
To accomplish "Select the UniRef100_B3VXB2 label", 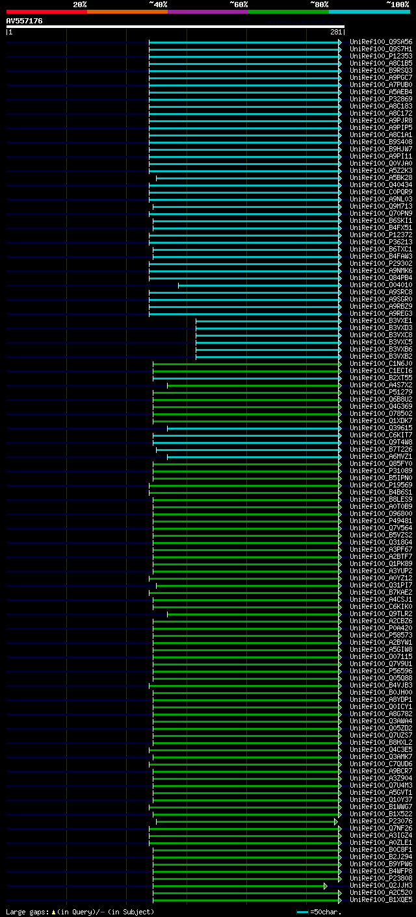I will tap(381, 357).
